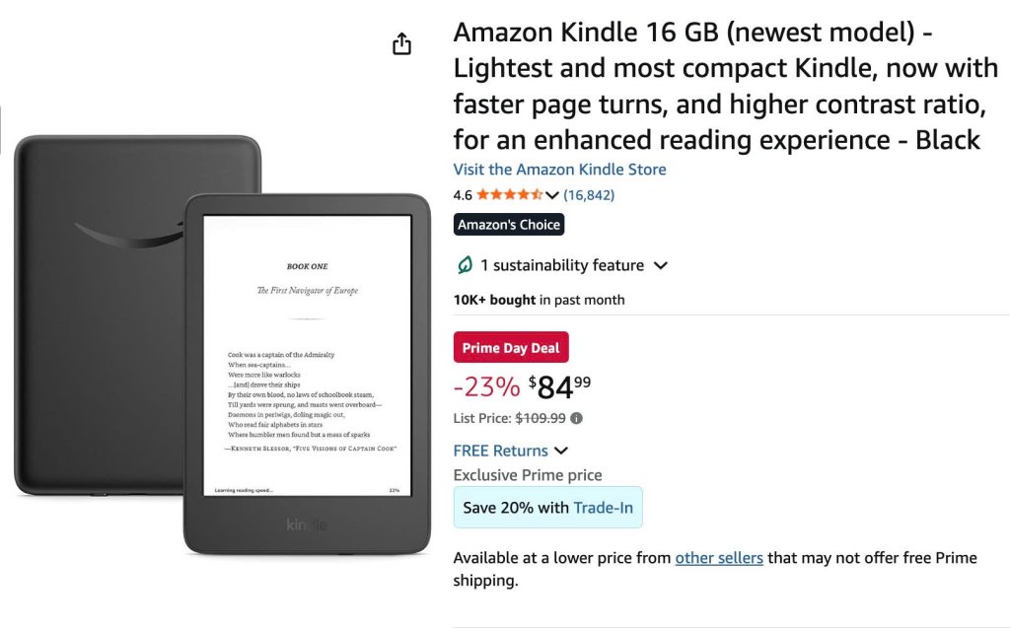Image resolution: width=1010 pixels, height=629 pixels.
Task: Click the info icon beside List Price
Action: (x=576, y=418)
